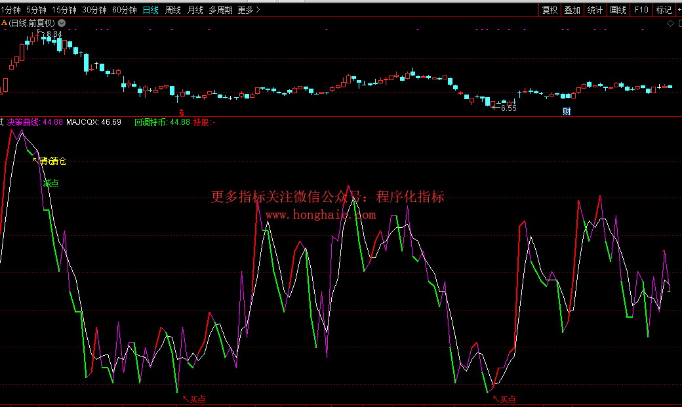Open F10 company information
Screen dimensions: 682x407
click(641, 10)
